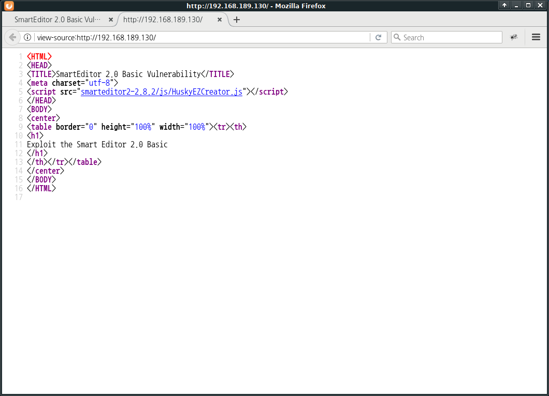
Task: Click the keep-above arrow button in title bar
Action: point(504,5)
